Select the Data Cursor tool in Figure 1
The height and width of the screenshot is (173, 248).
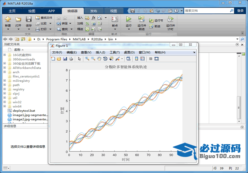pyautogui.click(x=111, y=59)
